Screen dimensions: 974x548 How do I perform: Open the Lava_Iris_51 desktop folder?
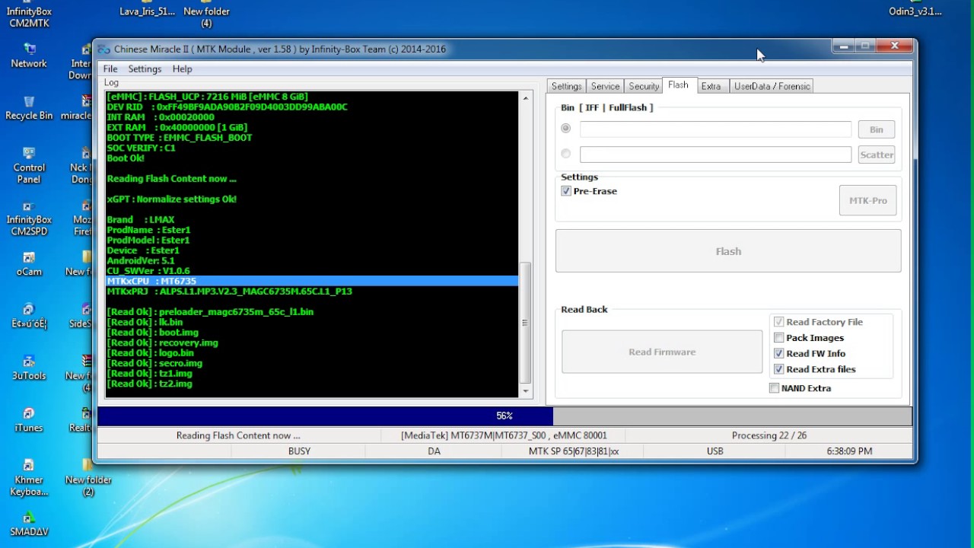pyautogui.click(x=147, y=8)
